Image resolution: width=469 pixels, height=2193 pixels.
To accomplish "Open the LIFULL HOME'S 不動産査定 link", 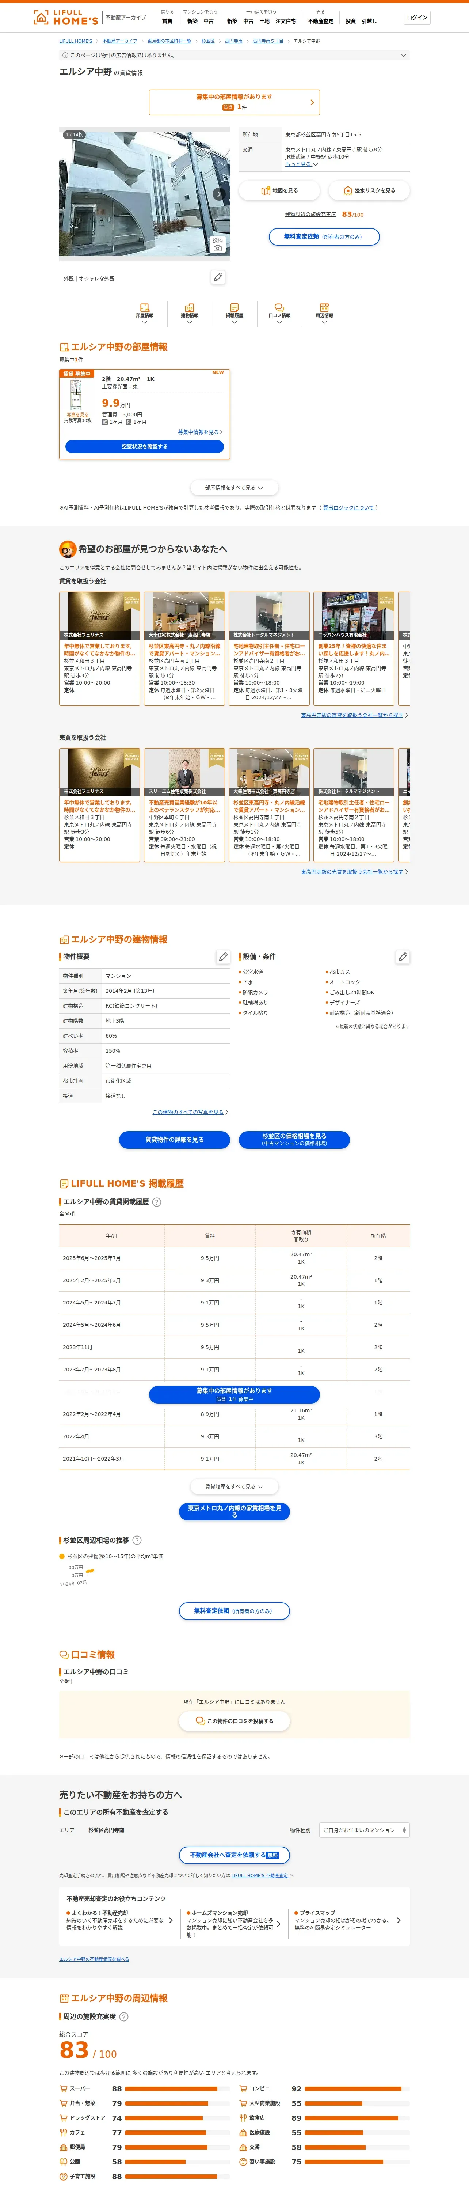I will pos(260,1875).
